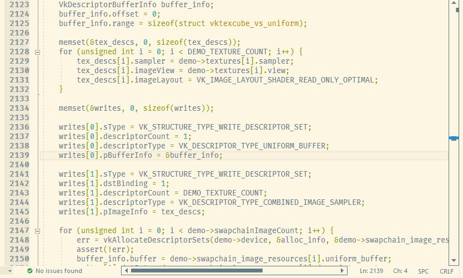Click buffer_info.offset on line 2124
Screen dimensions: 463x278
click(99, 14)
